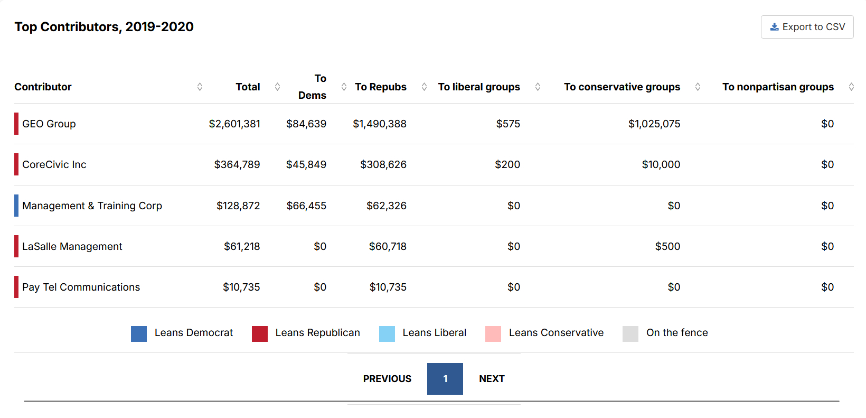Click sort icon for To nonpartisan groups
The width and height of the screenshot is (866, 418).
pyautogui.click(x=851, y=87)
